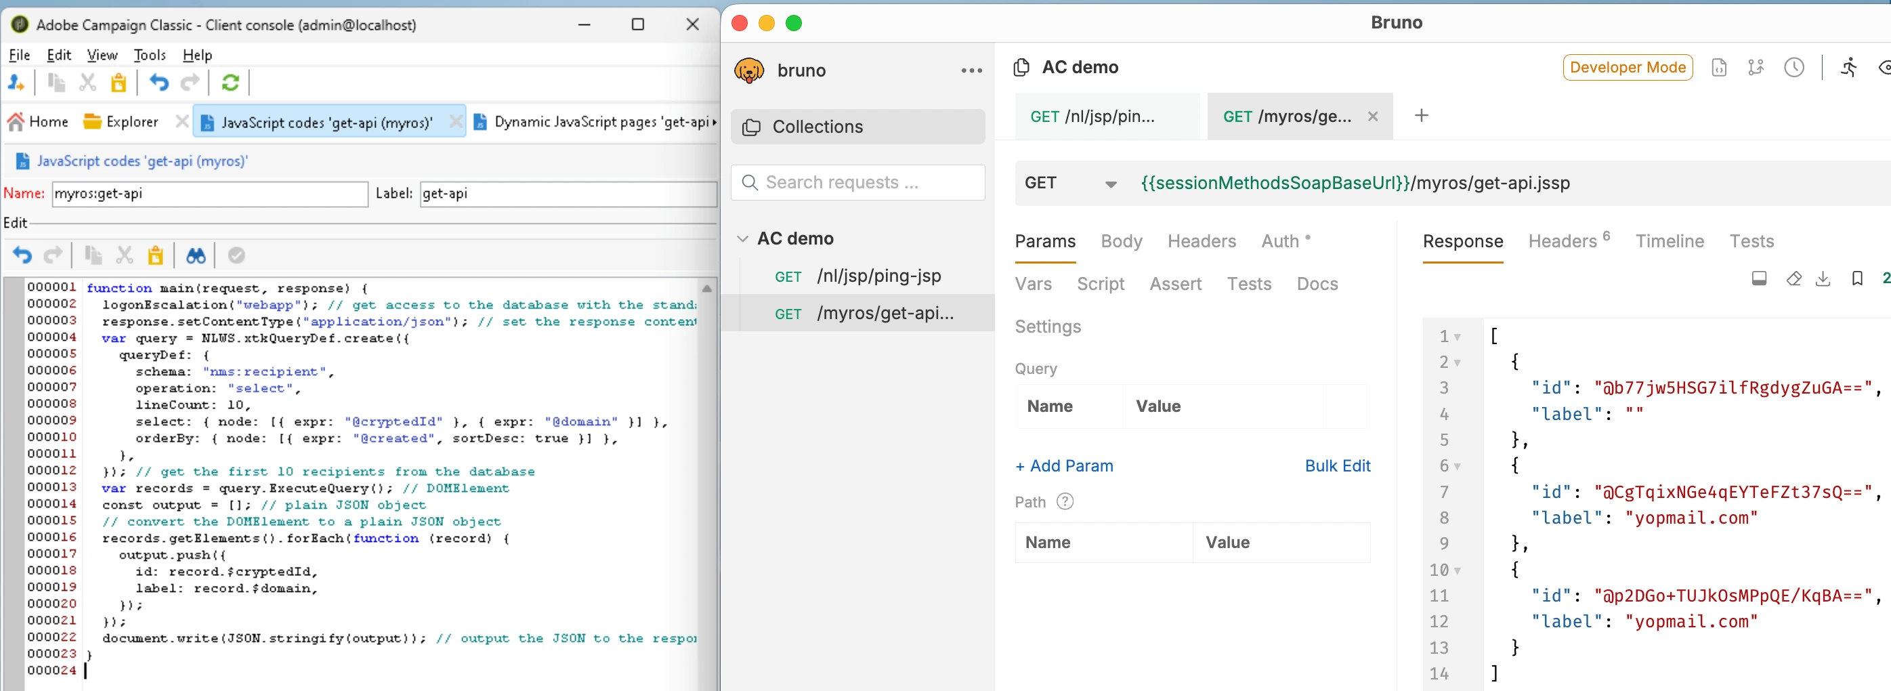Fold JSON object at response line 2
The height and width of the screenshot is (691, 1891).
point(1457,362)
